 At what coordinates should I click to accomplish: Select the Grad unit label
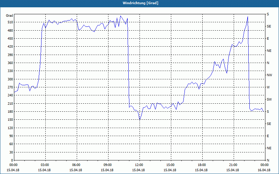click(x=9, y=16)
